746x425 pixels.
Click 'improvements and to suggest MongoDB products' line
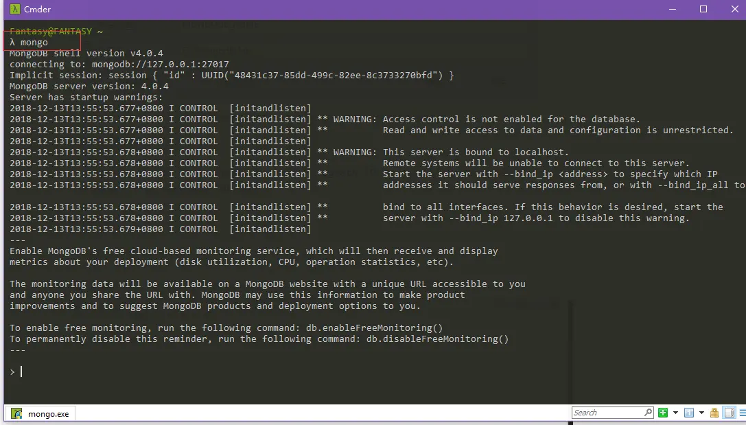click(215, 306)
